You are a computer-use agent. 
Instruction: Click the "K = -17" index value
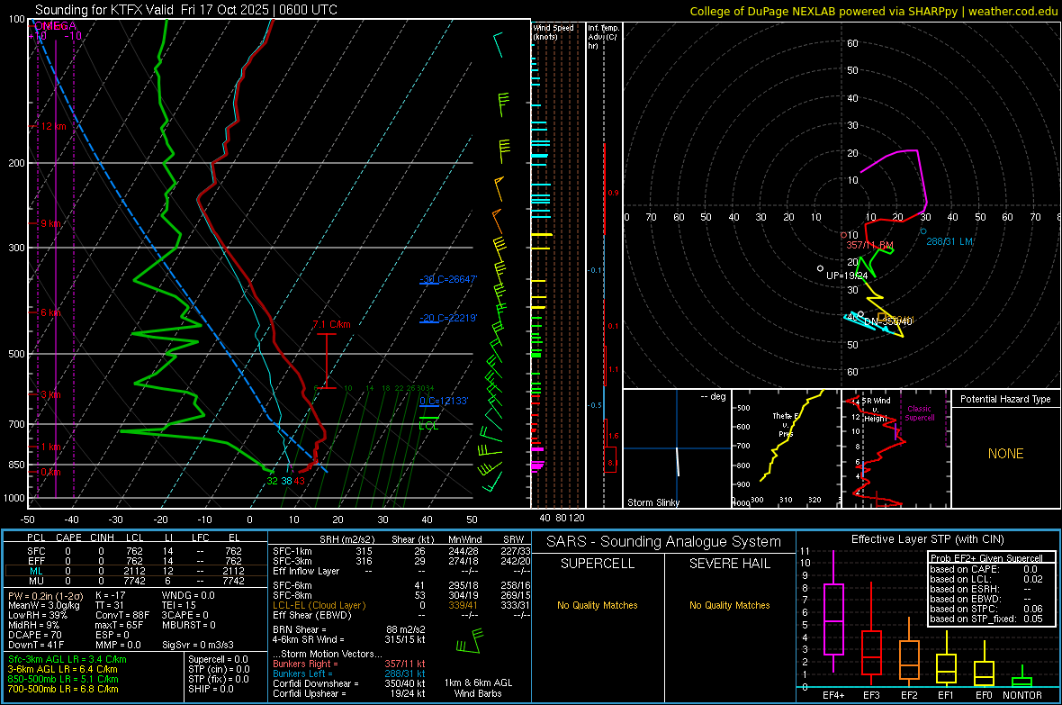coord(111,595)
